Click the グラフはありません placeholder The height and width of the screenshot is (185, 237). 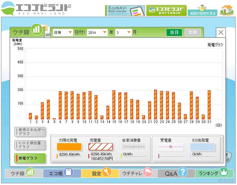click(134, 147)
